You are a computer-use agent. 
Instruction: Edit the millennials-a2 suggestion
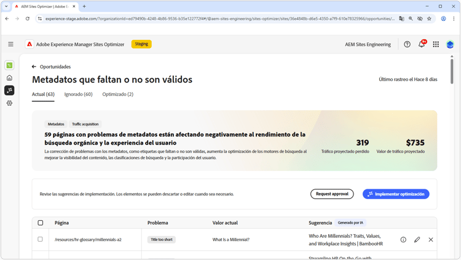click(417, 240)
